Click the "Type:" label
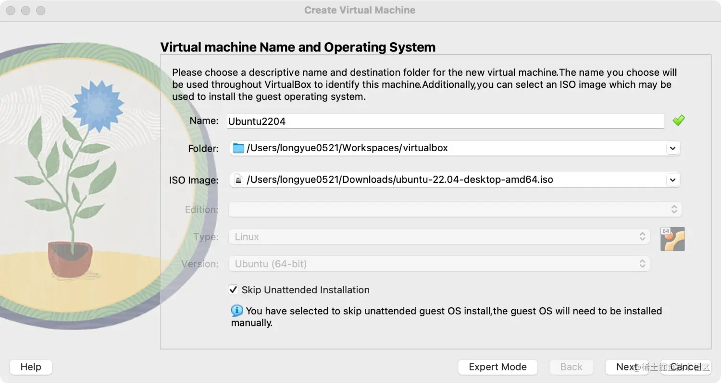This screenshot has width=721, height=383. tap(206, 237)
